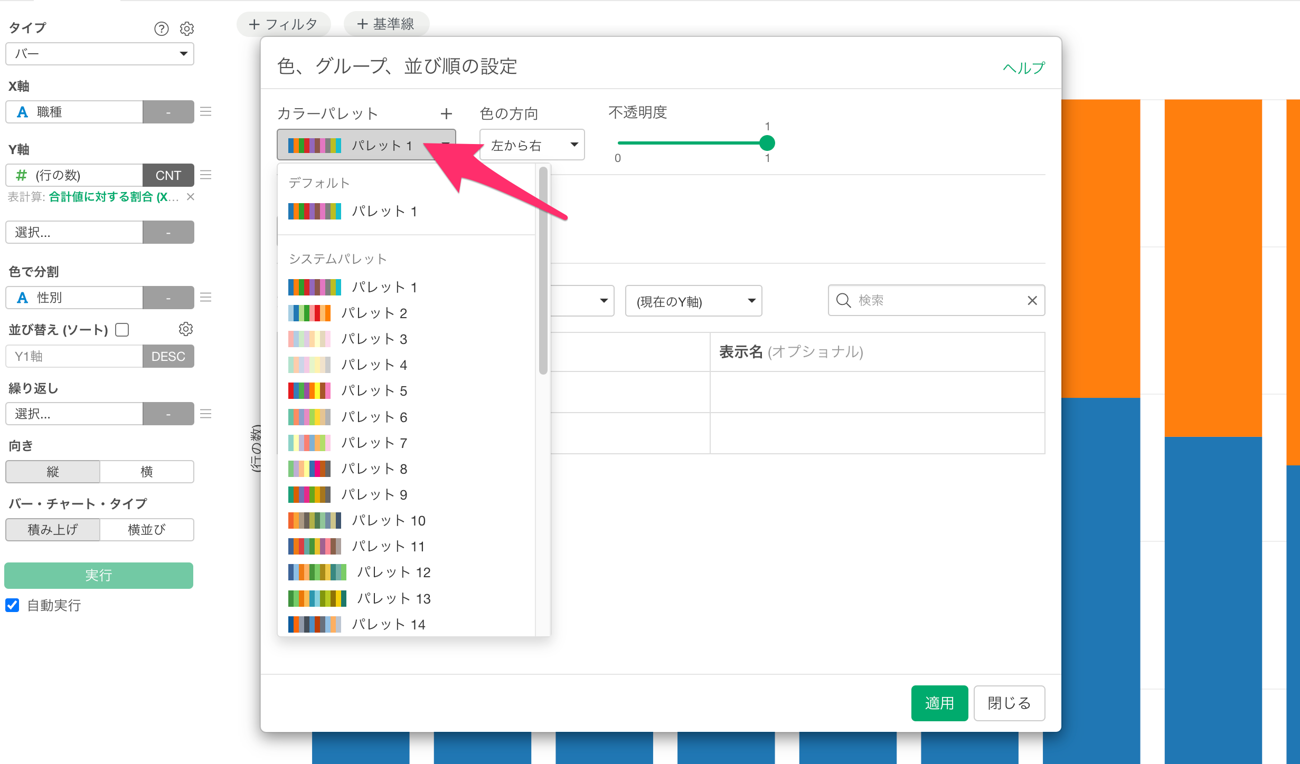Remove the table calculation with X icon
The width and height of the screenshot is (1300, 764).
pos(191,197)
